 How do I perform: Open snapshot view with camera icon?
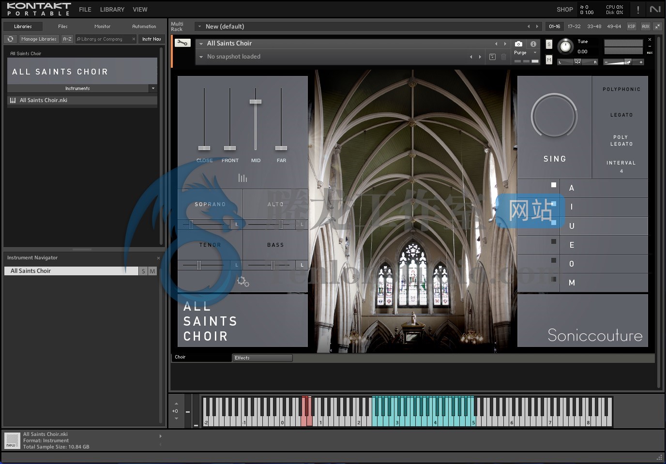point(518,44)
